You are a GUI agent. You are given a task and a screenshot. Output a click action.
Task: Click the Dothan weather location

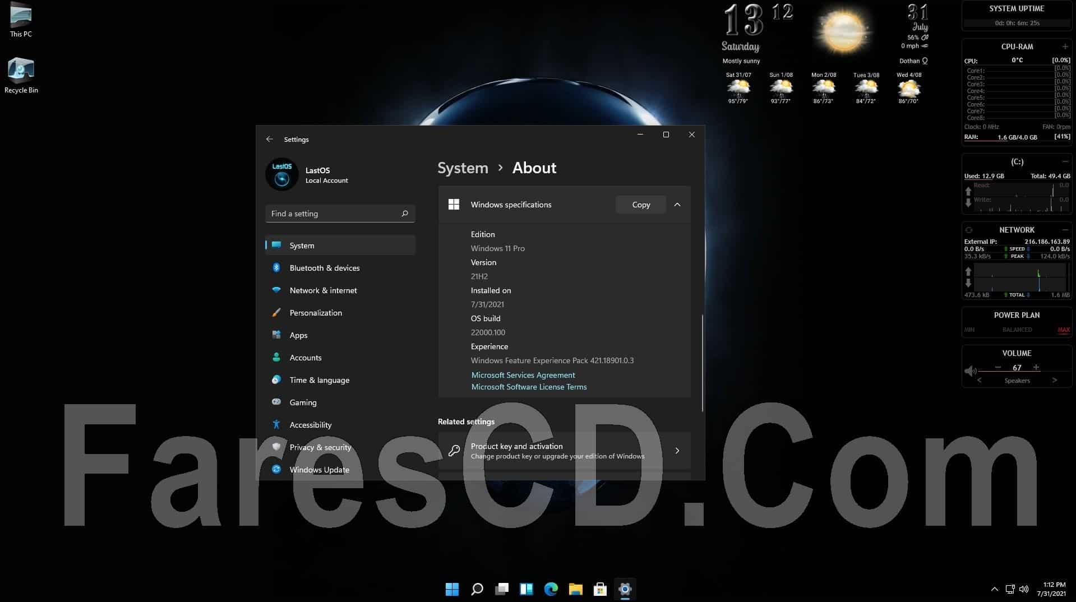(913, 61)
